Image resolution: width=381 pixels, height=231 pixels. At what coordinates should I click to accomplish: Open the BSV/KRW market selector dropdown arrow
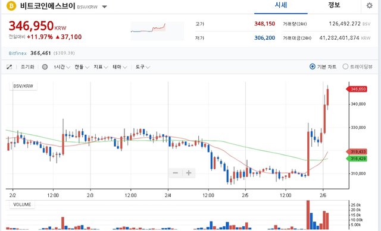[x=105, y=7]
